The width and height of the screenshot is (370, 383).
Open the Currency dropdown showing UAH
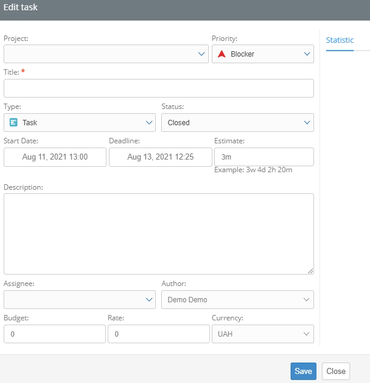263,334
